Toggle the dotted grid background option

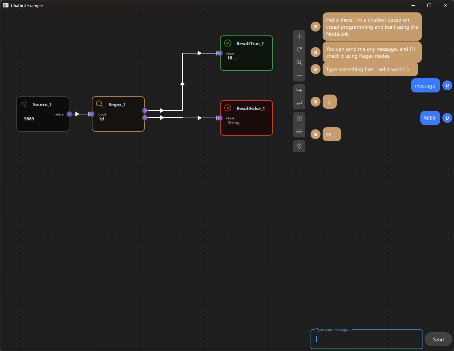click(299, 118)
